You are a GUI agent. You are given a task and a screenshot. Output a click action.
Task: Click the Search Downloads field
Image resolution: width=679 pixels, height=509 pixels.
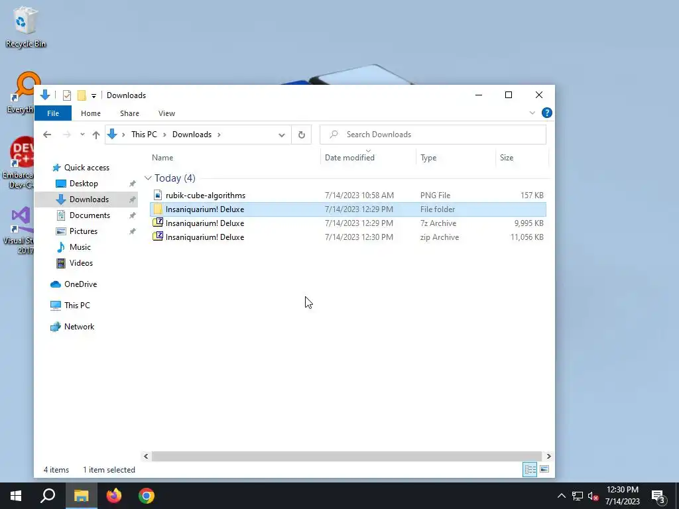(x=433, y=135)
